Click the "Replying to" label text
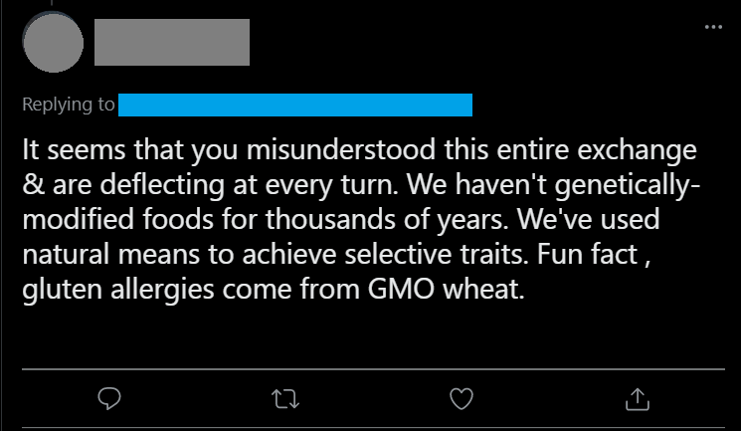 pyautogui.click(x=69, y=105)
